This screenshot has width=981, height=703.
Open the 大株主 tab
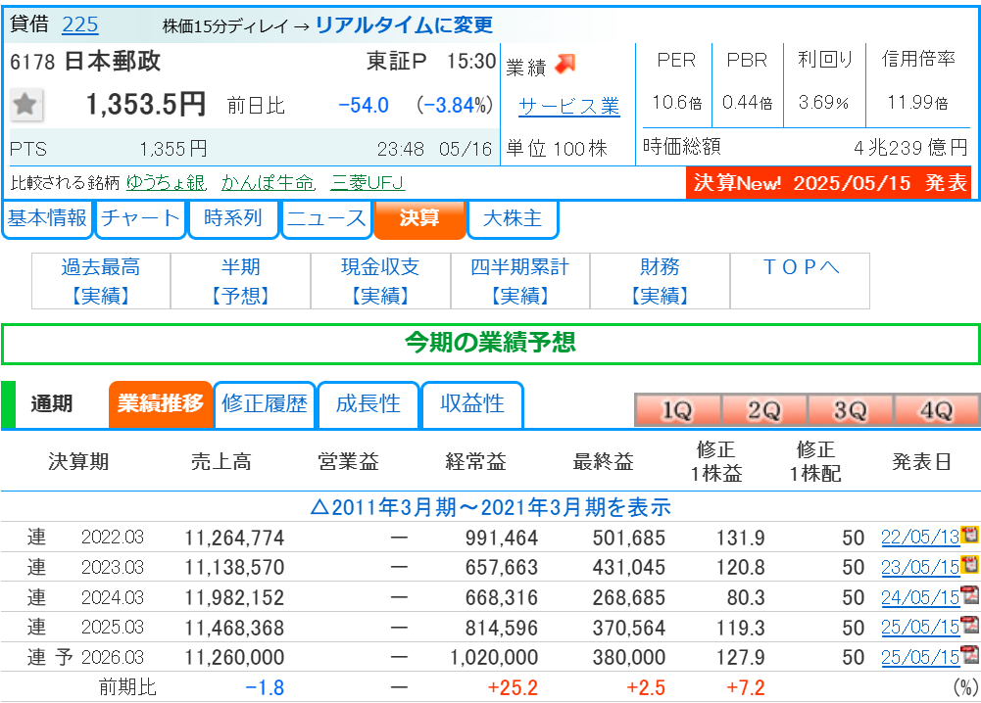coord(513,218)
